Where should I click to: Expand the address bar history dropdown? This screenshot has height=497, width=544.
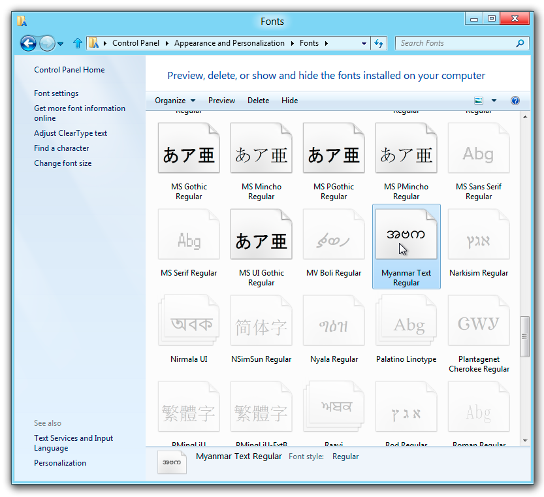(364, 43)
